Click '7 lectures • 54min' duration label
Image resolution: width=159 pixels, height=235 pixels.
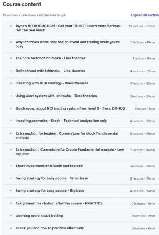click(x=142, y=150)
